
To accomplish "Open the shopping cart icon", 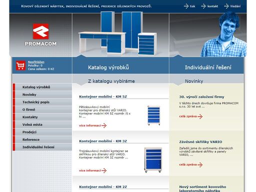I will coord(21,65).
